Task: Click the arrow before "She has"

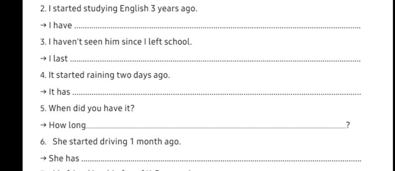Action: (x=43, y=158)
